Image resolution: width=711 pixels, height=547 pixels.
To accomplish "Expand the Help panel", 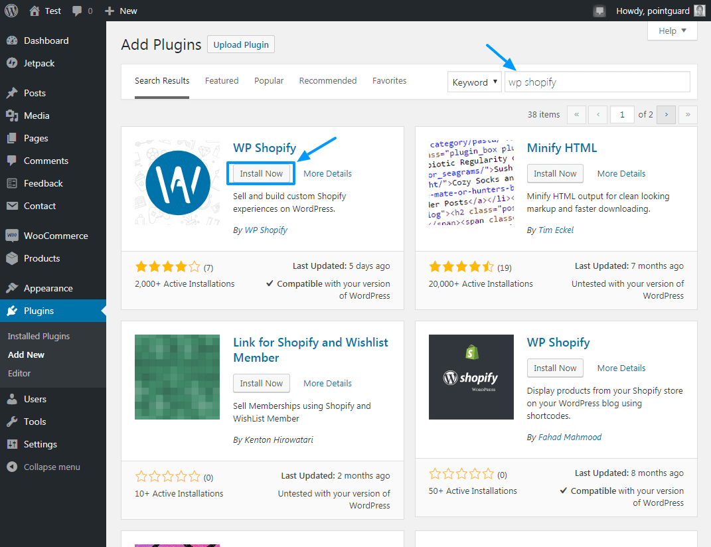I will click(x=672, y=31).
